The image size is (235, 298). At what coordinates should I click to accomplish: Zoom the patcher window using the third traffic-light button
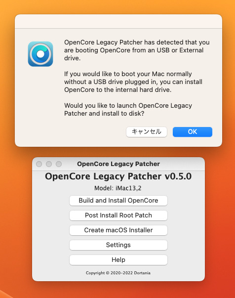(x=59, y=164)
